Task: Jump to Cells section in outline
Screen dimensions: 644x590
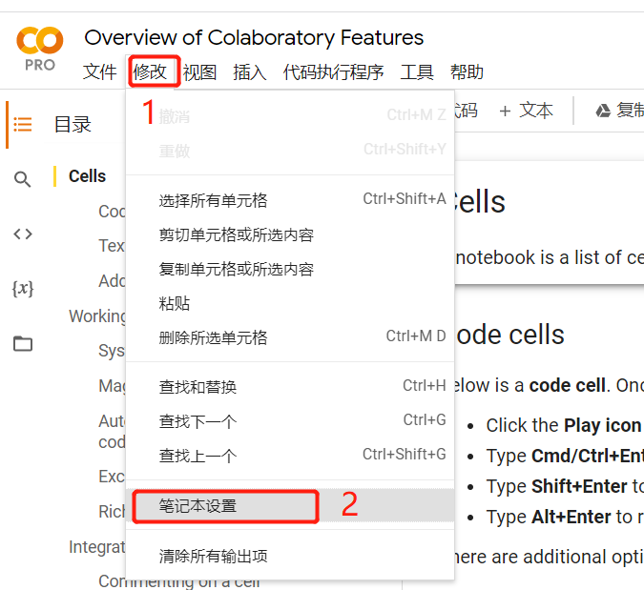Action: click(88, 176)
